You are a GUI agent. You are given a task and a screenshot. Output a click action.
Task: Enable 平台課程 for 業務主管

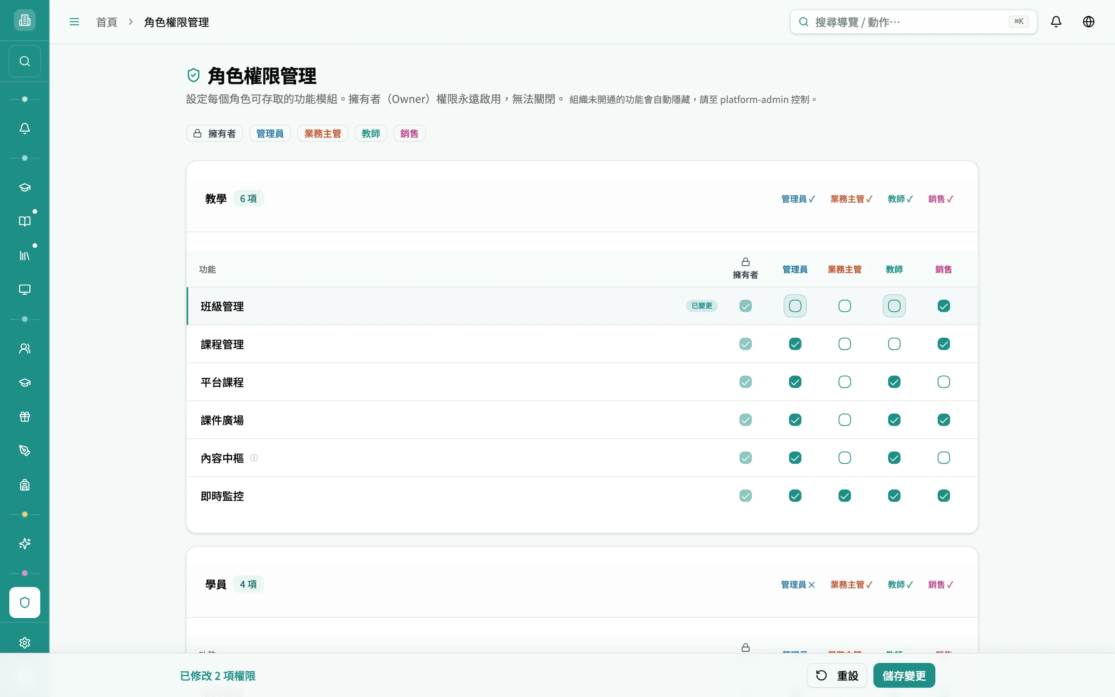[844, 382]
